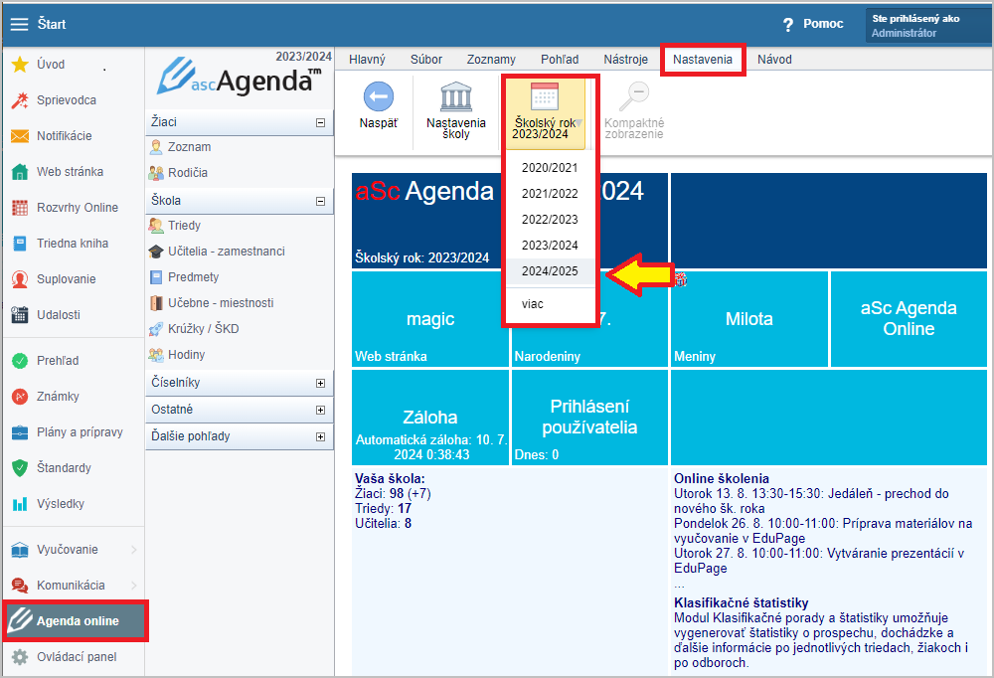Click the Ovládací panel gear icon

(20, 657)
